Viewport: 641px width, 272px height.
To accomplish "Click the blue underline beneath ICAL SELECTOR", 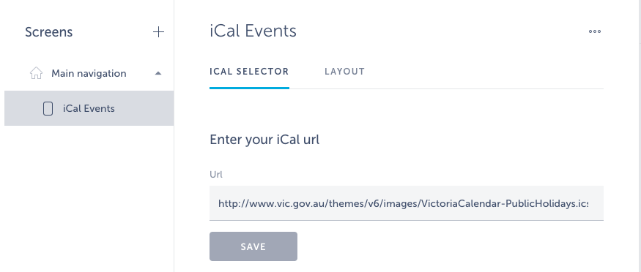I will pos(249,87).
